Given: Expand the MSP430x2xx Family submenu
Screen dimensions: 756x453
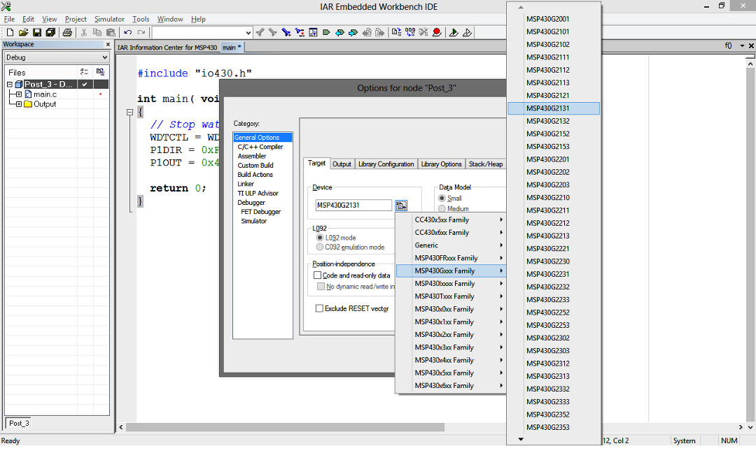Looking at the screenshot, I should [450, 335].
